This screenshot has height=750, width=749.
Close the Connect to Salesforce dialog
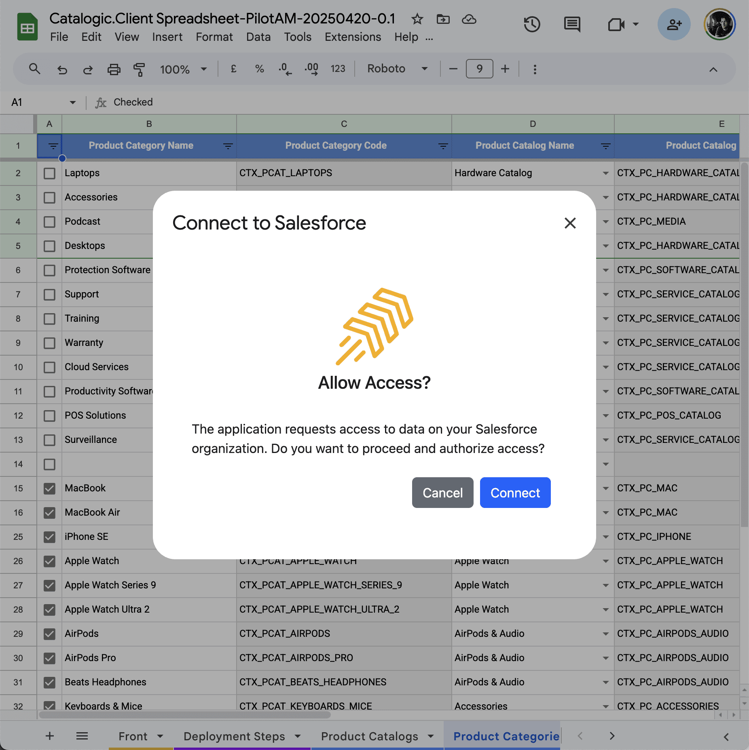(x=570, y=223)
